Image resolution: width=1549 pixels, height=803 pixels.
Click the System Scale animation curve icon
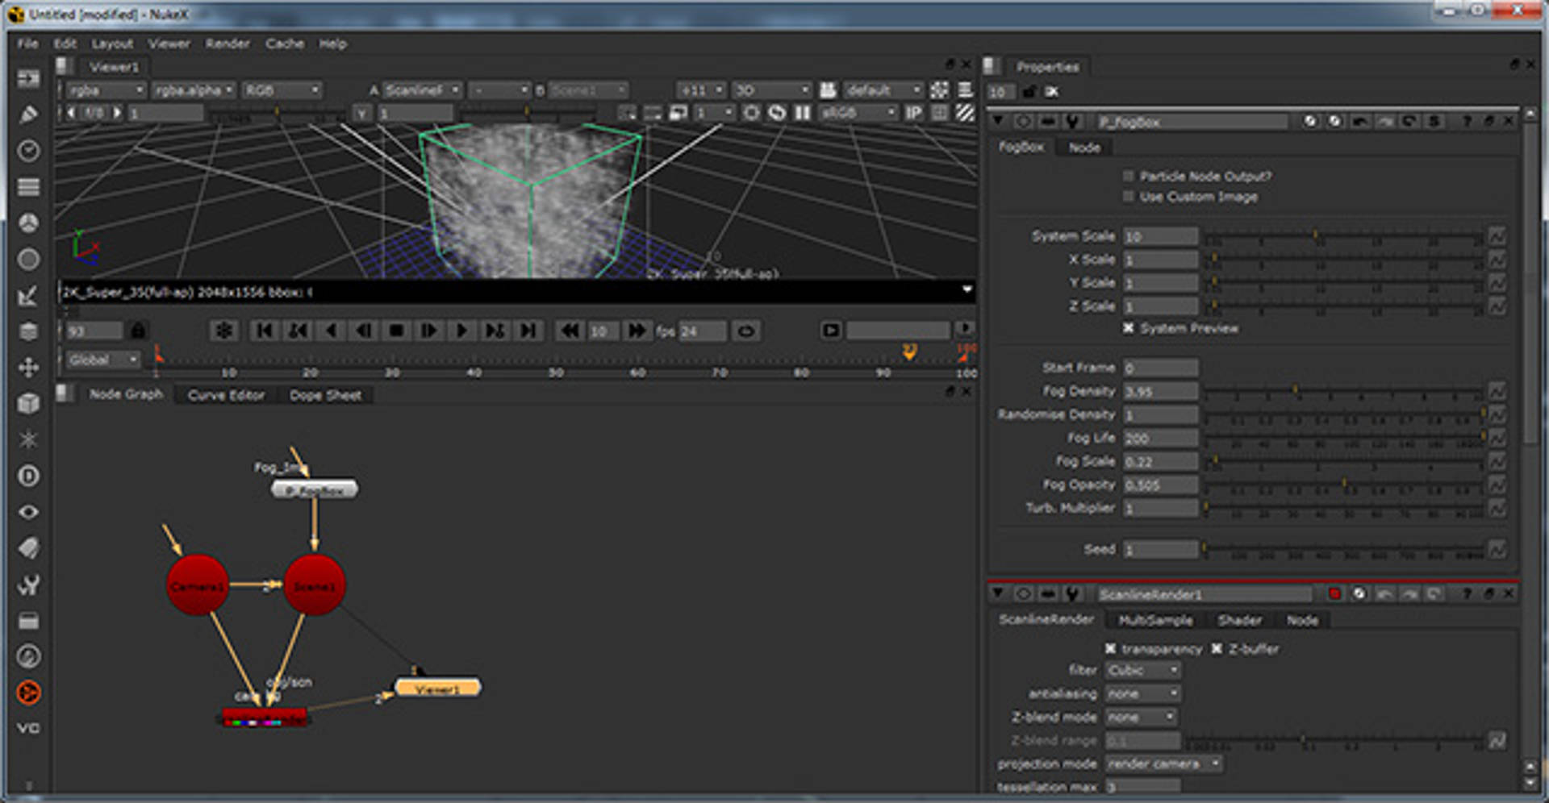click(1497, 236)
